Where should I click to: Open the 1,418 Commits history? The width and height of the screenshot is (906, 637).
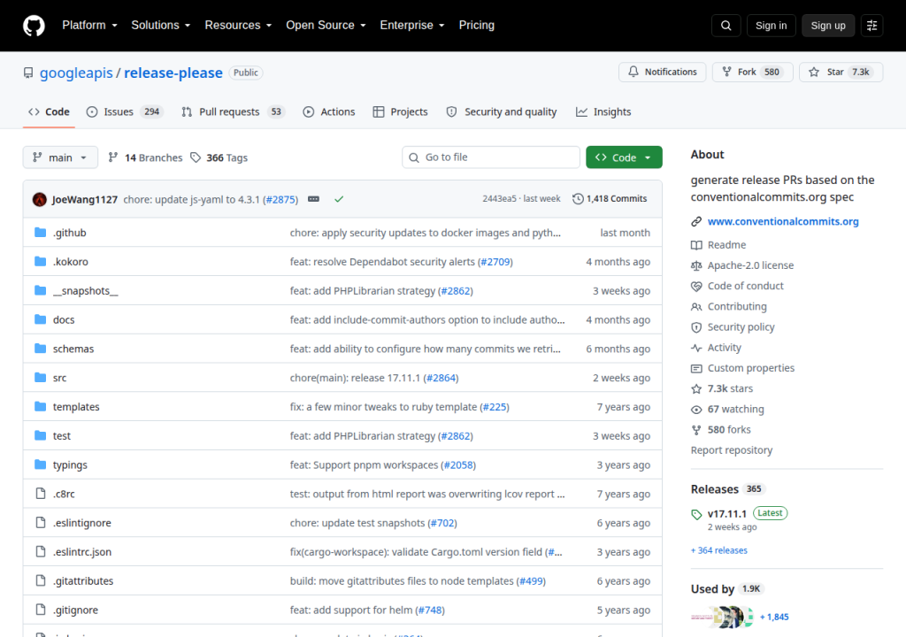point(610,199)
